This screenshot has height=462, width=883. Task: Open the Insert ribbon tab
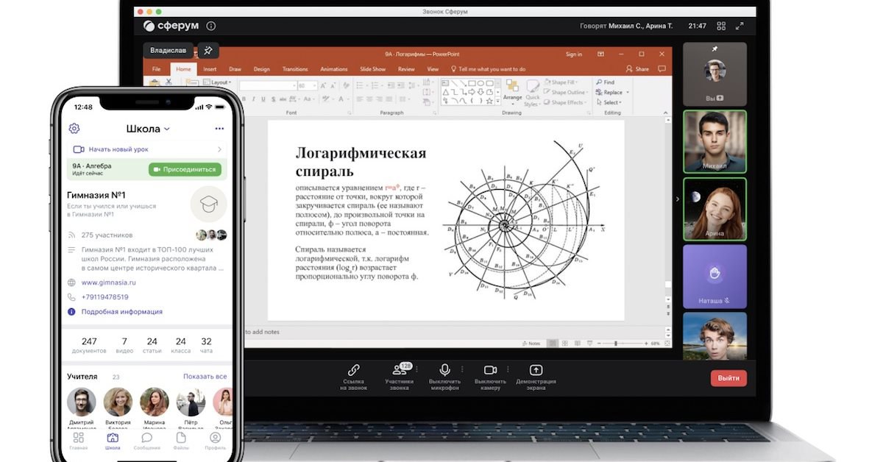click(x=210, y=69)
